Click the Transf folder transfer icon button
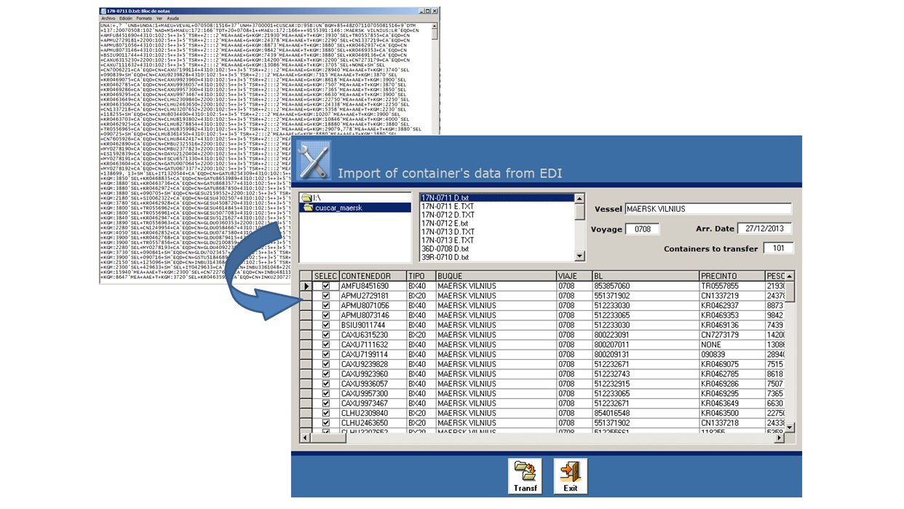Screen dimensions: 904x509 [x=525, y=476]
